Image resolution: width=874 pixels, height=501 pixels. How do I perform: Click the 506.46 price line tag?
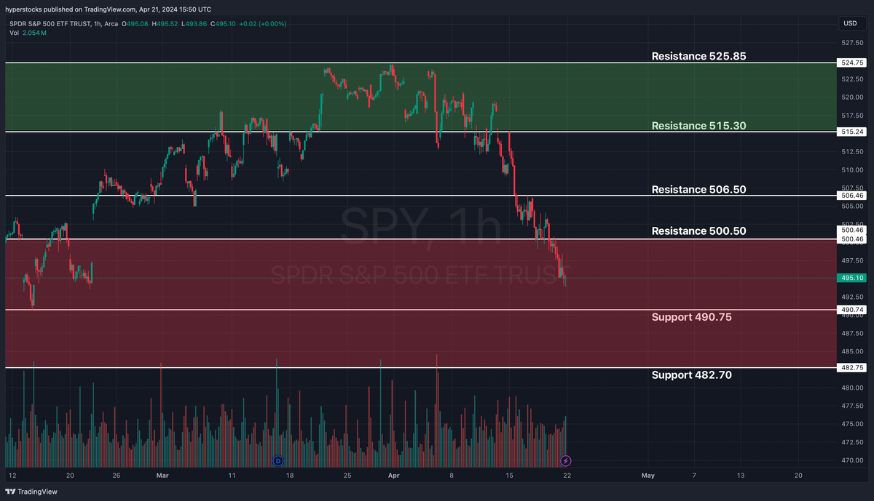(x=851, y=196)
